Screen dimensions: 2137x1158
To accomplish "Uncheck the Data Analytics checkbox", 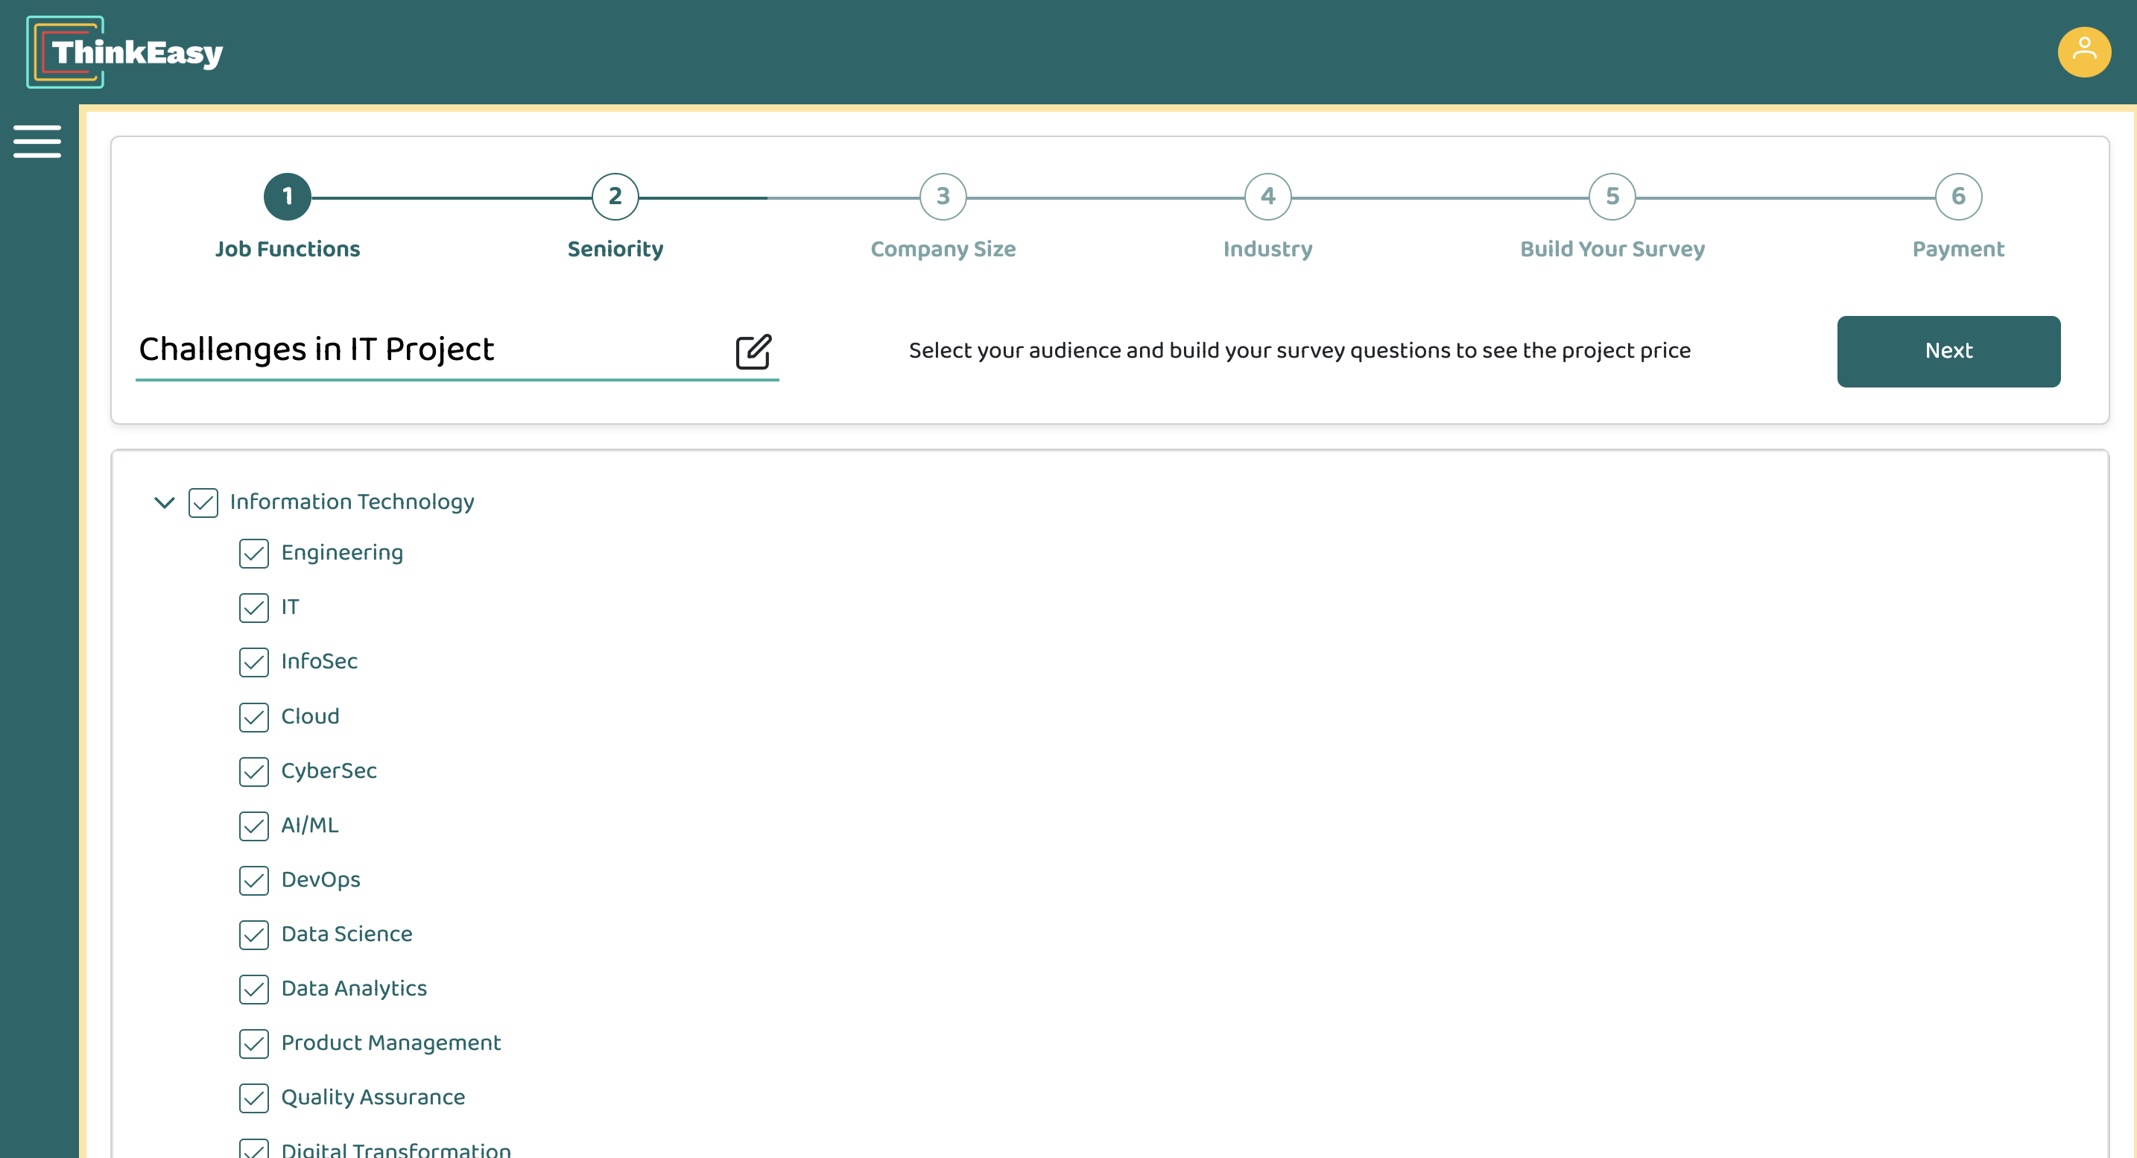I will [x=254, y=989].
